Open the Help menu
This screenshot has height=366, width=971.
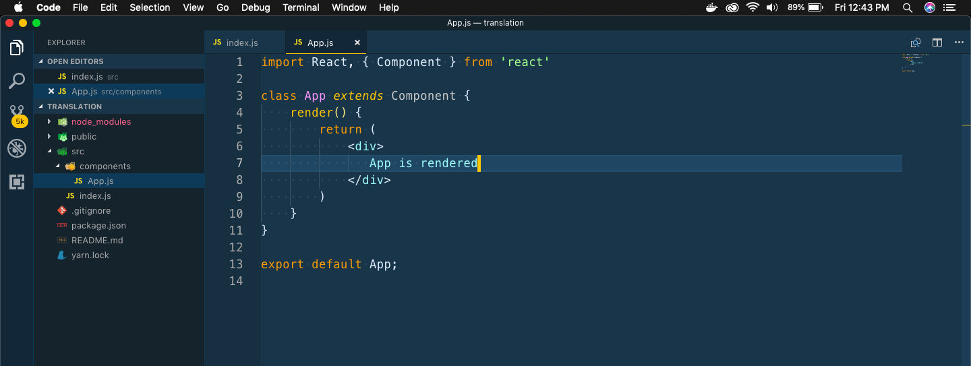click(x=389, y=7)
